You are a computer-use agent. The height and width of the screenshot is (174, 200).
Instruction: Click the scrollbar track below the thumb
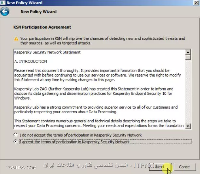[188, 91]
